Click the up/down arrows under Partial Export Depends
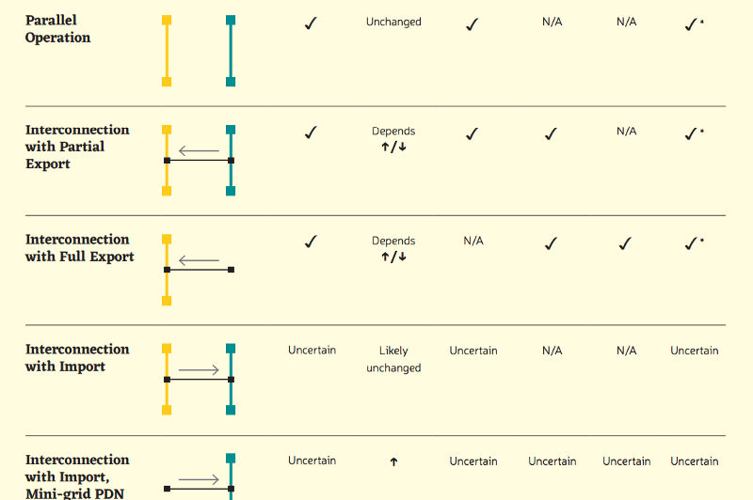This screenshot has height=500, width=753. tap(393, 148)
